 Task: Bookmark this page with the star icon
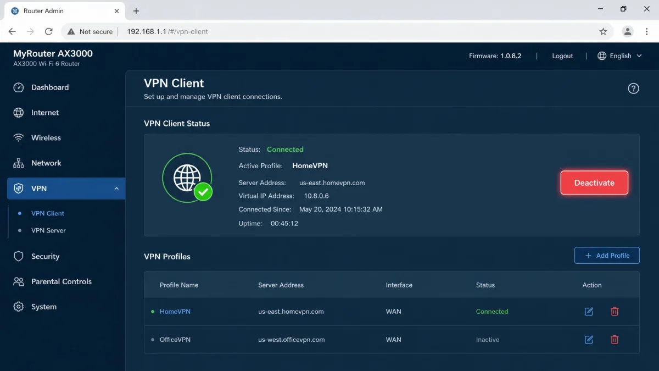pyautogui.click(x=603, y=32)
